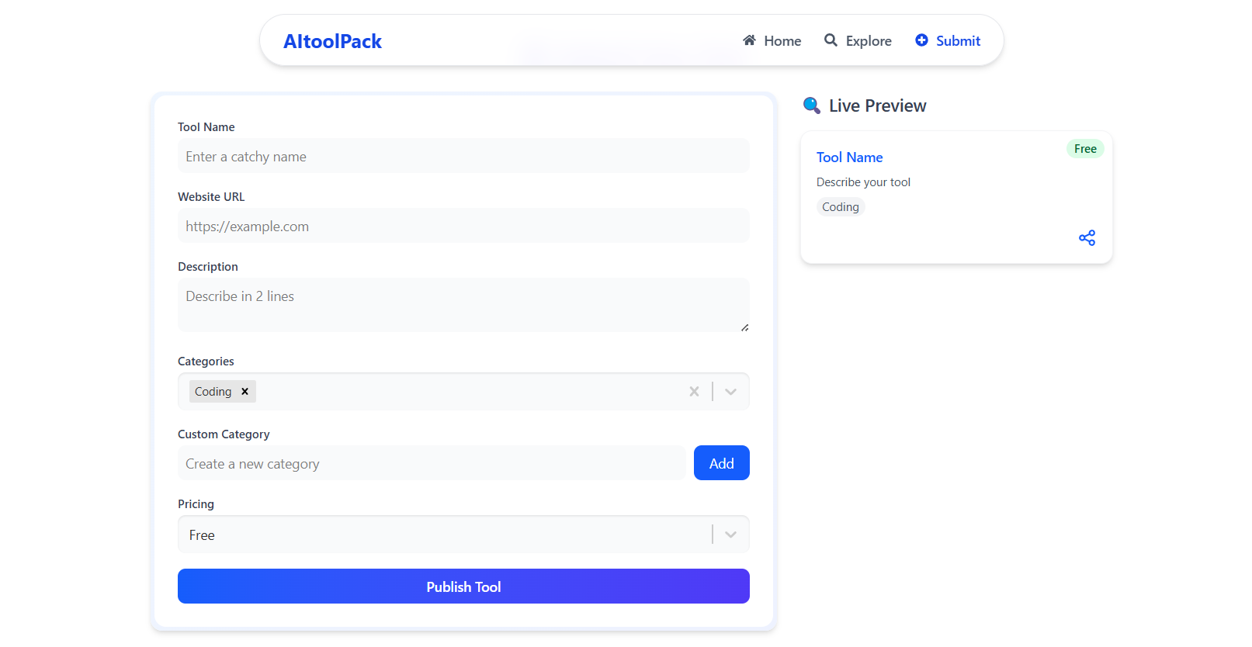1252x647 pixels.
Task: Click the Submit plus-circle icon
Action: [x=921, y=40]
